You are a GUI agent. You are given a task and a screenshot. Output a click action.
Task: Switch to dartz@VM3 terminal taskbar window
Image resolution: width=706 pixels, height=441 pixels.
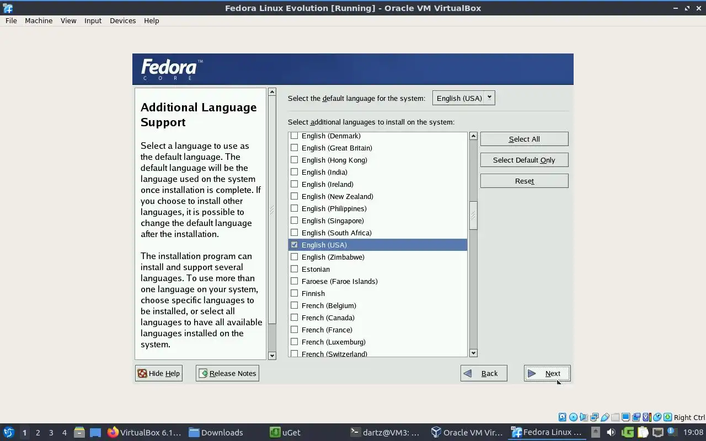(x=386, y=432)
